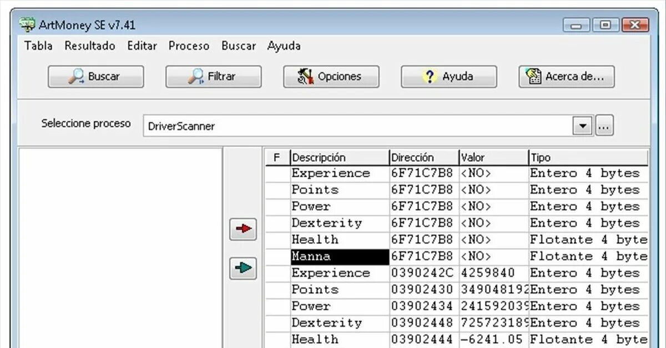The height and width of the screenshot is (348, 666).
Task: Close the ArtMoney window
Action: coord(635,25)
